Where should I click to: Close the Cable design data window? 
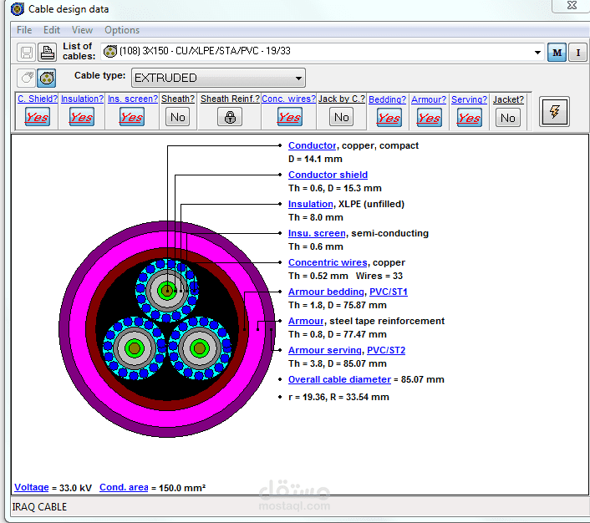tap(572, 5)
